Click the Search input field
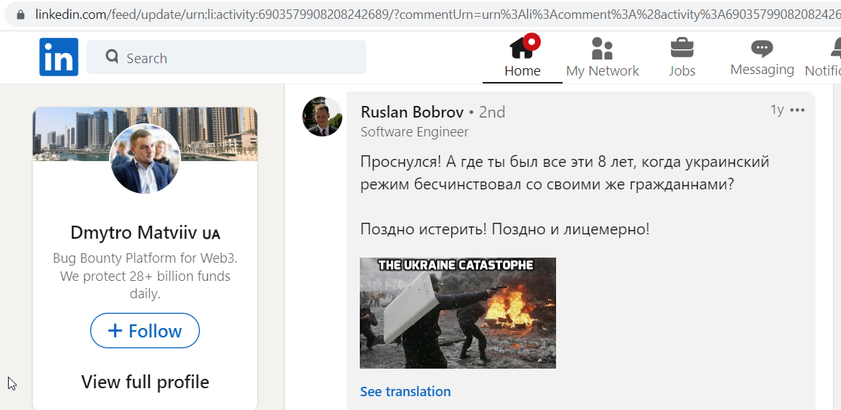 [226, 57]
